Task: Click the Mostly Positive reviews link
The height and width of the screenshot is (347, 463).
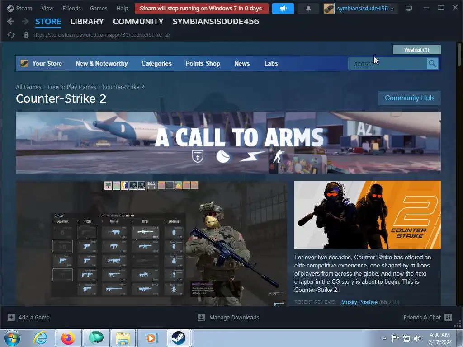Action: click(359, 302)
